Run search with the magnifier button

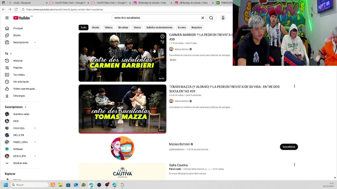(x=211, y=18)
